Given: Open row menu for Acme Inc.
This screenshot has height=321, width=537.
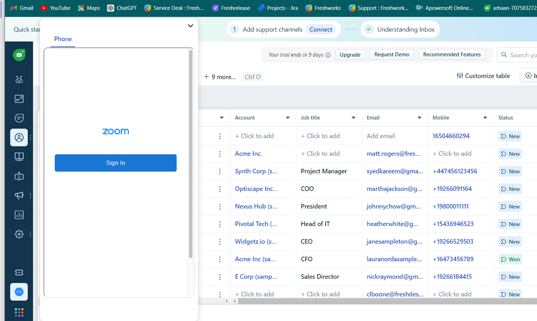Looking at the screenshot, I should pyautogui.click(x=220, y=154).
